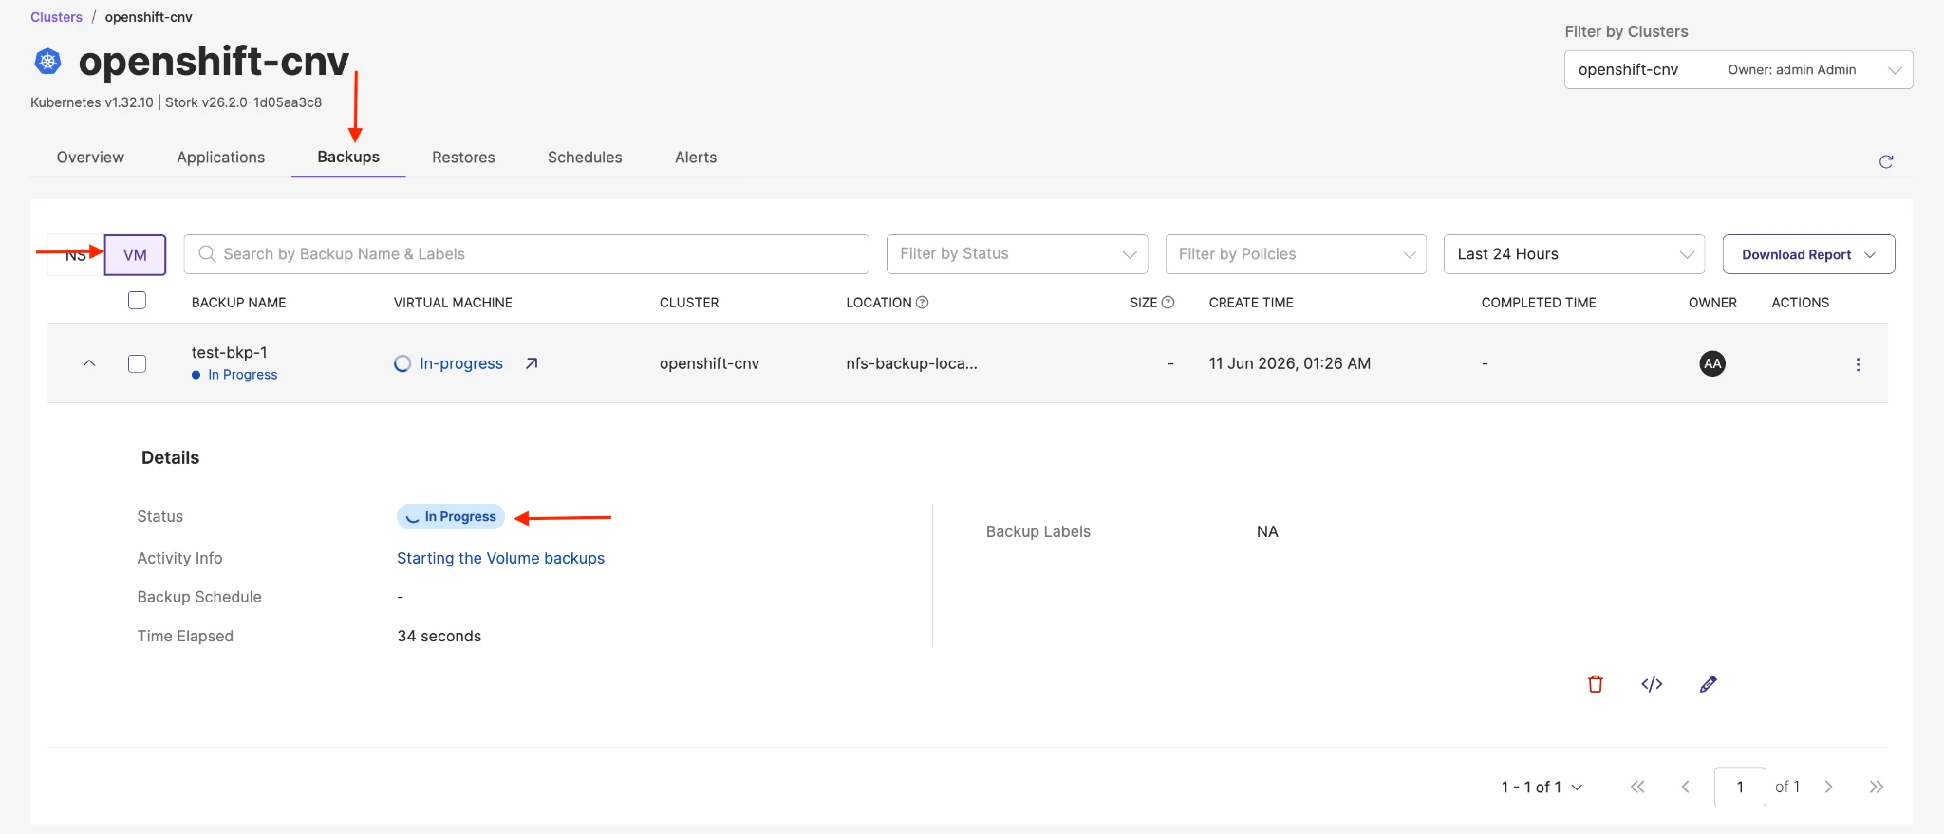Image resolution: width=1944 pixels, height=834 pixels.
Task: Click VIRTUAL MACHINE column header
Action: point(453,303)
